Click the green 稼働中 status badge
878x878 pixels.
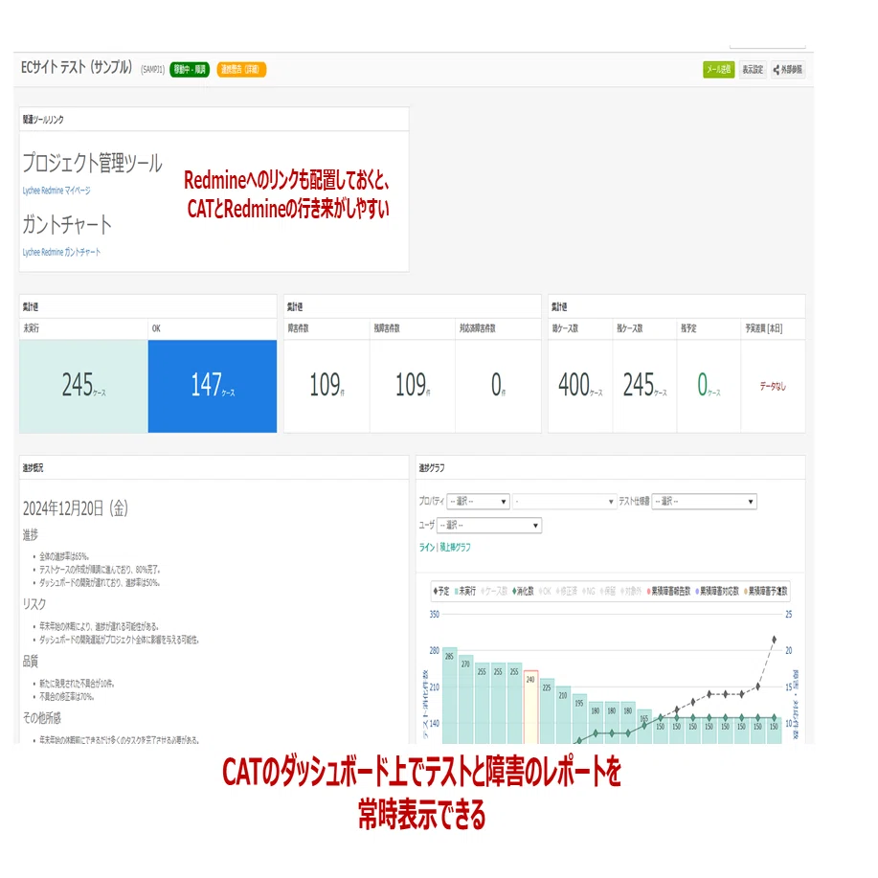tap(190, 70)
